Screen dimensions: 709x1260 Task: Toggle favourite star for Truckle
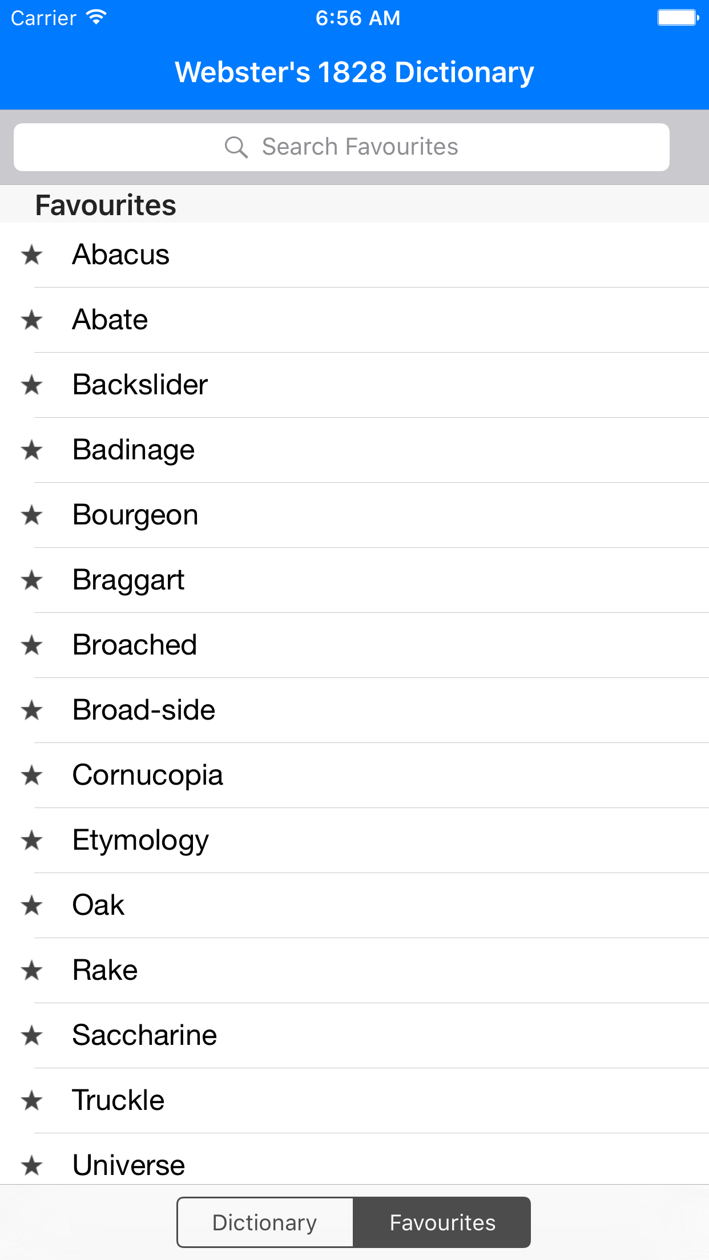[33, 1101]
